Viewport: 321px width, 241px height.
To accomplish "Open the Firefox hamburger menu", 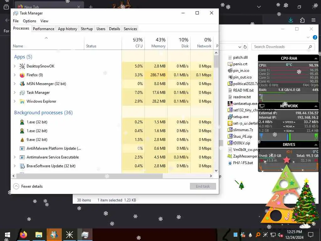I will point(313,20).
